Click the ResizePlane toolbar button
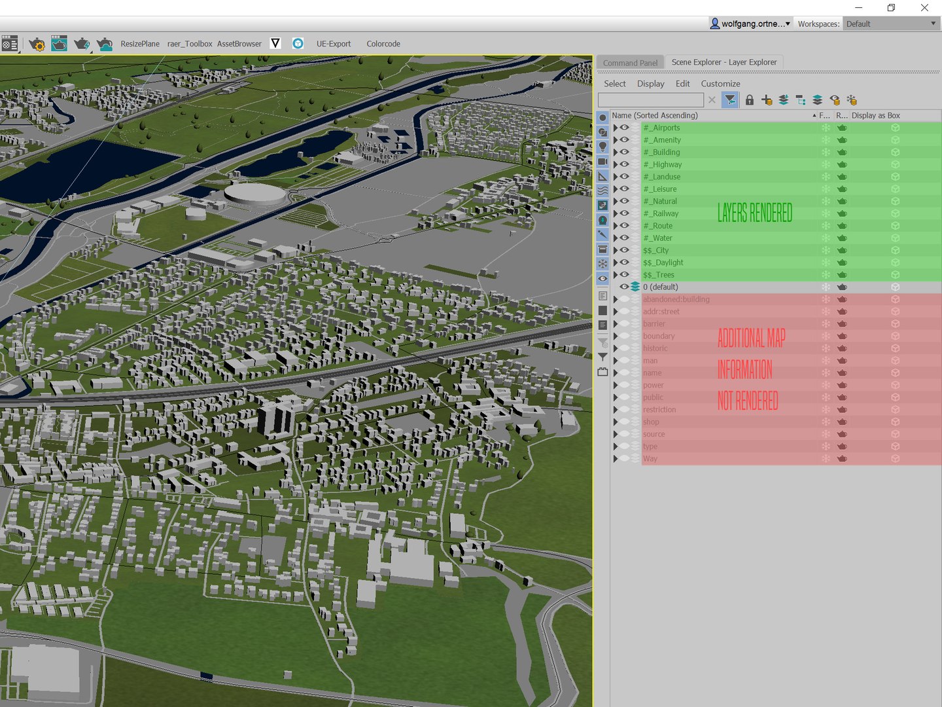The height and width of the screenshot is (707, 942). click(x=140, y=44)
